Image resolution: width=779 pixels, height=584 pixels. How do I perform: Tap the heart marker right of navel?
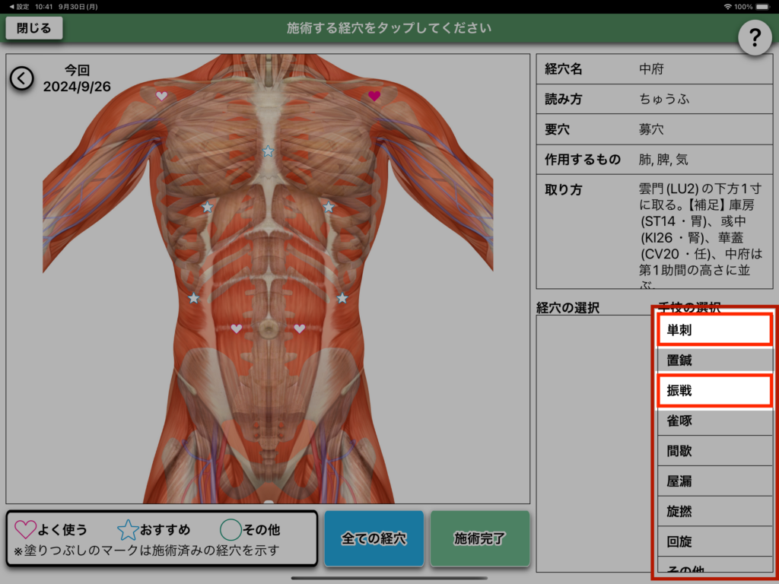[x=299, y=328]
